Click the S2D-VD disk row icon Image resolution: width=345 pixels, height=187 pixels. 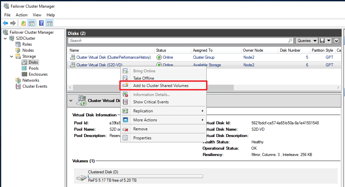[72, 65]
